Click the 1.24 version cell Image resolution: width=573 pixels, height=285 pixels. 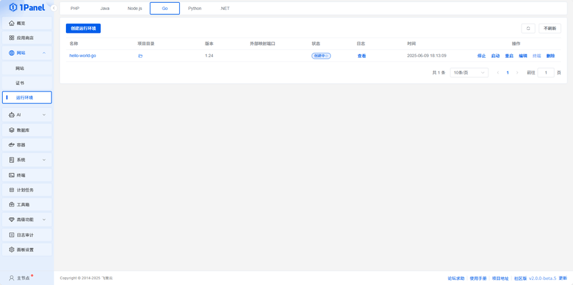coord(209,56)
